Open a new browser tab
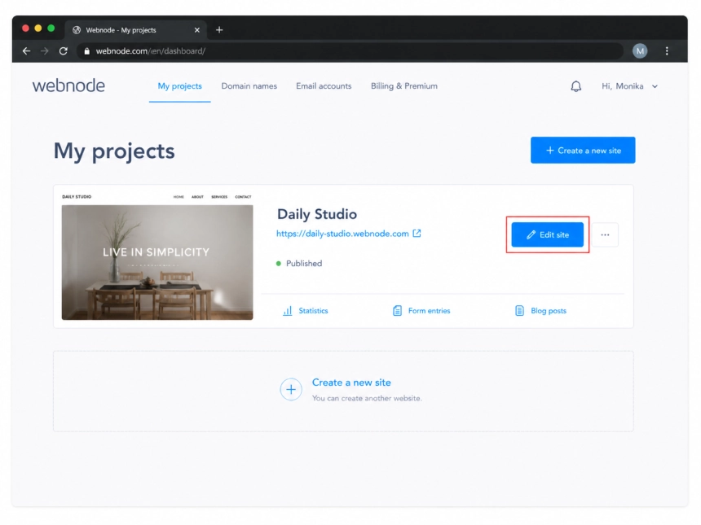 click(x=219, y=30)
